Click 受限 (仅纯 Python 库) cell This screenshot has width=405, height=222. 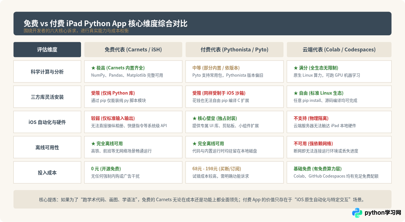(x=133, y=97)
